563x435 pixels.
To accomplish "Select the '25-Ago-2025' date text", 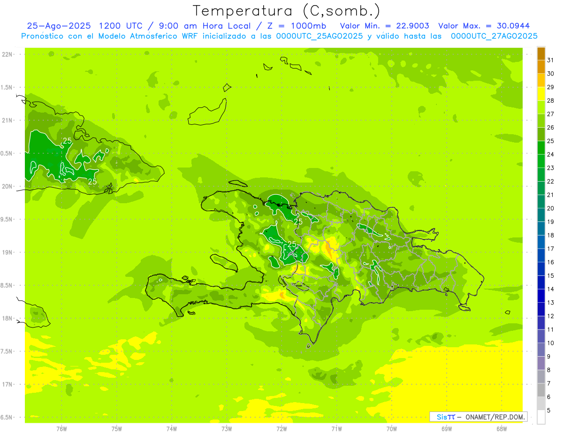I will coord(58,26).
